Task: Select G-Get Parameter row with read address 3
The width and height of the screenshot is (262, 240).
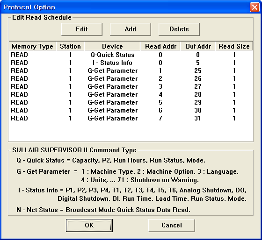Action: pos(131,86)
